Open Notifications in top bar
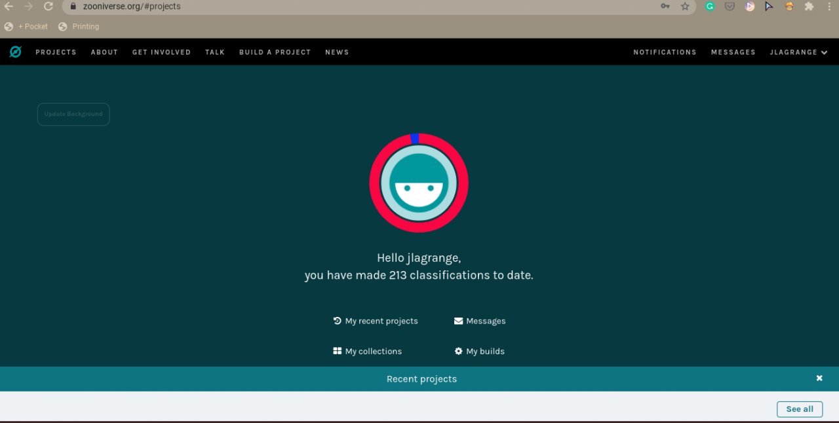 665,52
